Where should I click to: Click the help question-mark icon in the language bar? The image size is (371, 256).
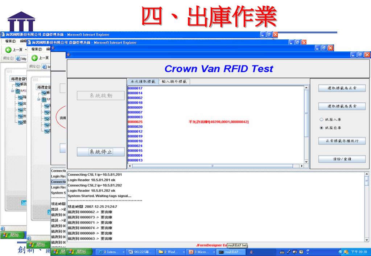point(301,252)
